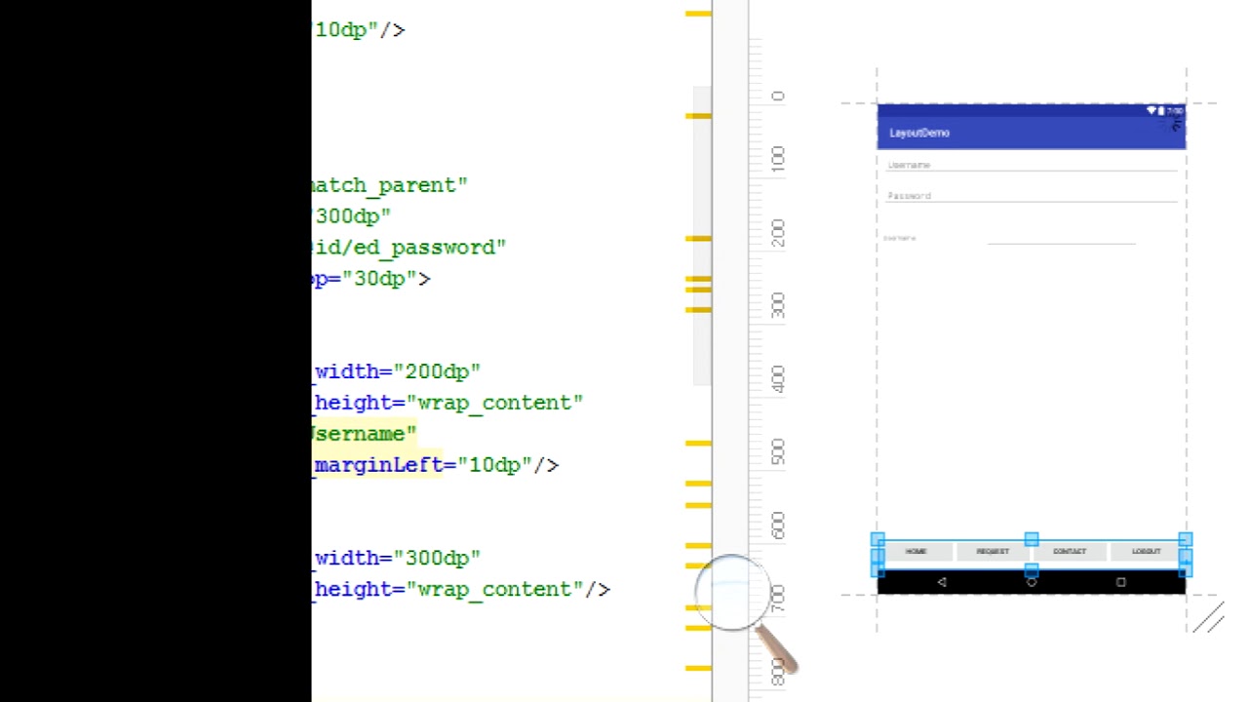This screenshot has width=1248, height=702.
Task: Click the square recents icon in preview navigation bar
Action: (x=1121, y=582)
